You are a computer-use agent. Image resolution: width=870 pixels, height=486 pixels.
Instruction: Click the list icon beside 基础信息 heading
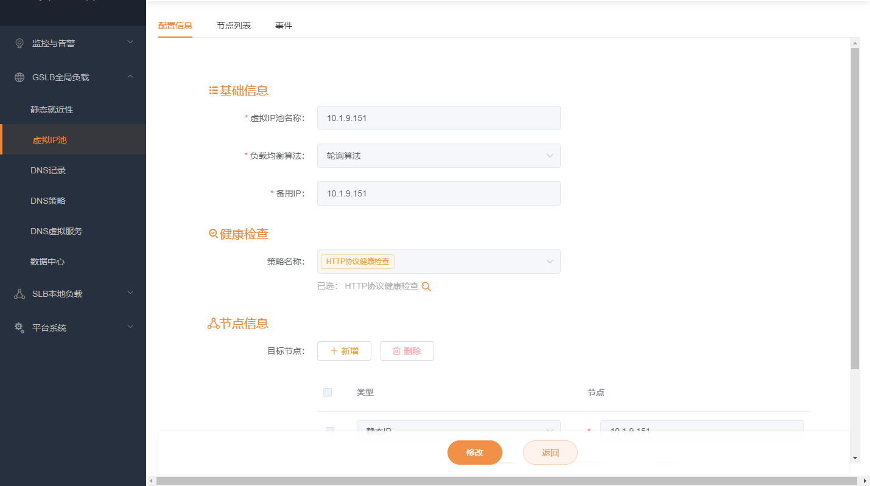pos(212,89)
